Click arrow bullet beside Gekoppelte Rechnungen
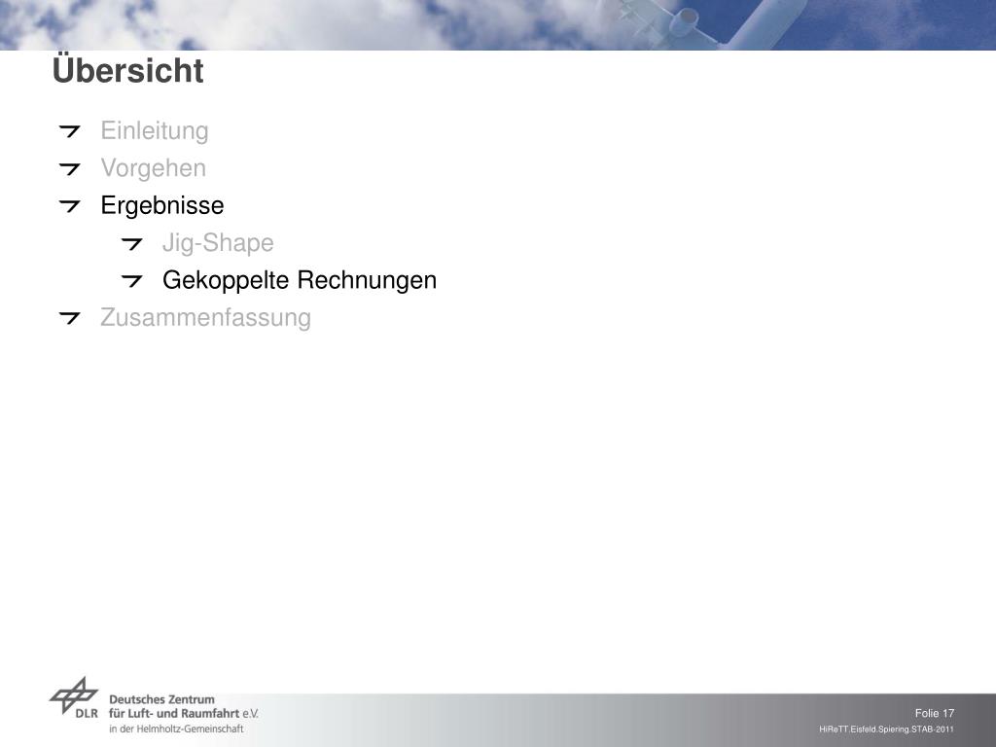The height and width of the screenshot is (747, 996). (131, 281)
